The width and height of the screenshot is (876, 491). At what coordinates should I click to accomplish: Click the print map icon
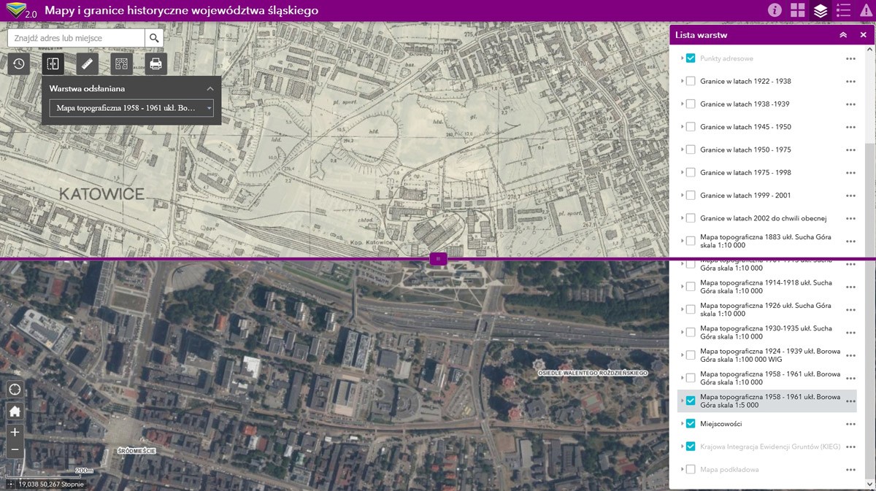tap(155, 63)
